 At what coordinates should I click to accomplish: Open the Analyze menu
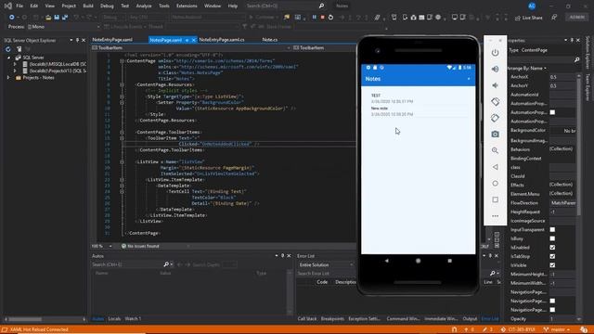(144, 6)
